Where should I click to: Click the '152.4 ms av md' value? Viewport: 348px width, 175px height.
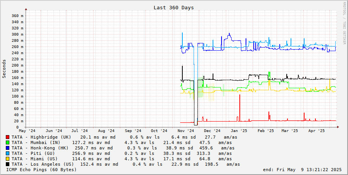click(x=99, y=164)
